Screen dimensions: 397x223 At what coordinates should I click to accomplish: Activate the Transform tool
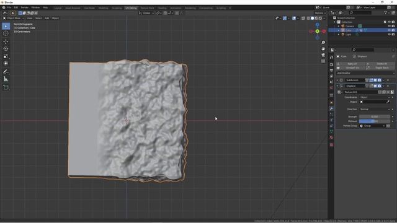(6, 63)
